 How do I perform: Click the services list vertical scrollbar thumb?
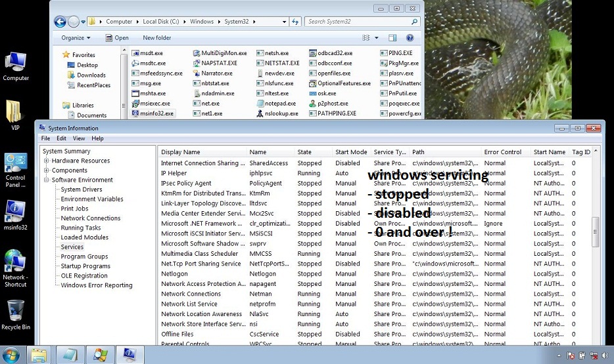click(x=595, y=232)
